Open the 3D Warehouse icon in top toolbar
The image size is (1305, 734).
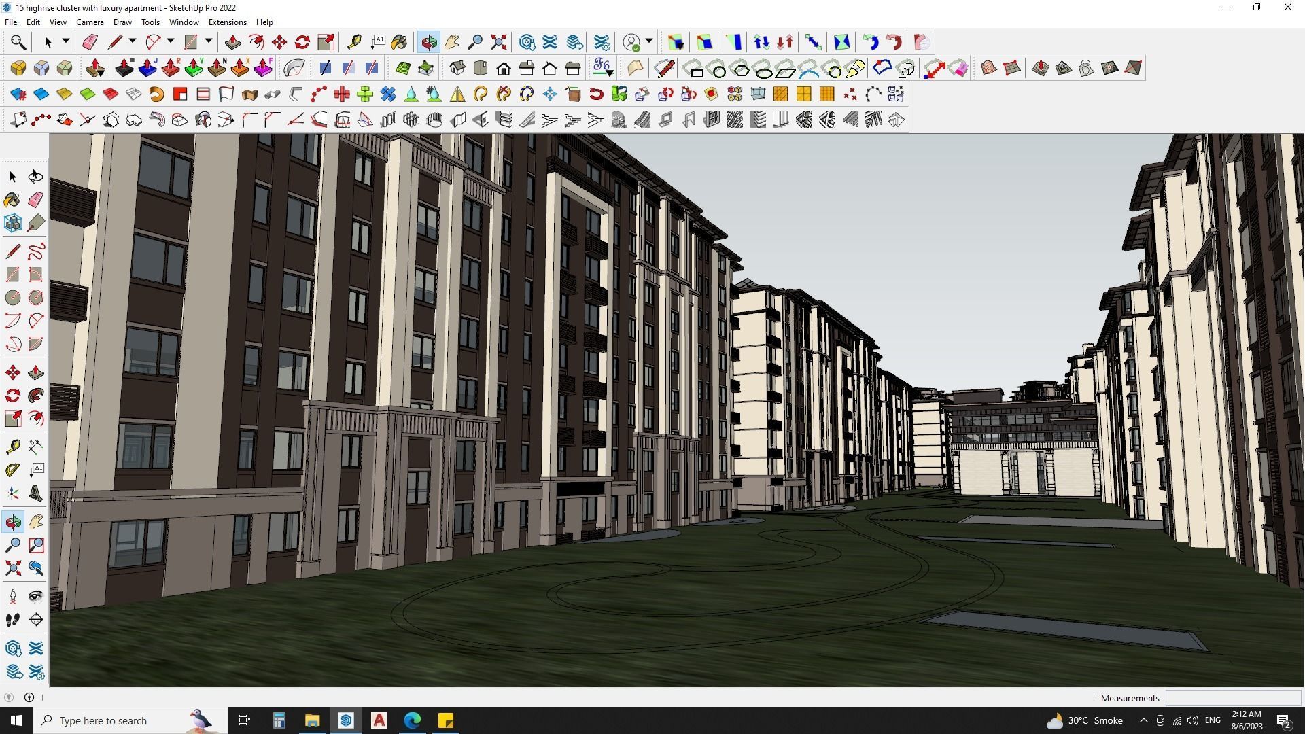tap(527, 42)
